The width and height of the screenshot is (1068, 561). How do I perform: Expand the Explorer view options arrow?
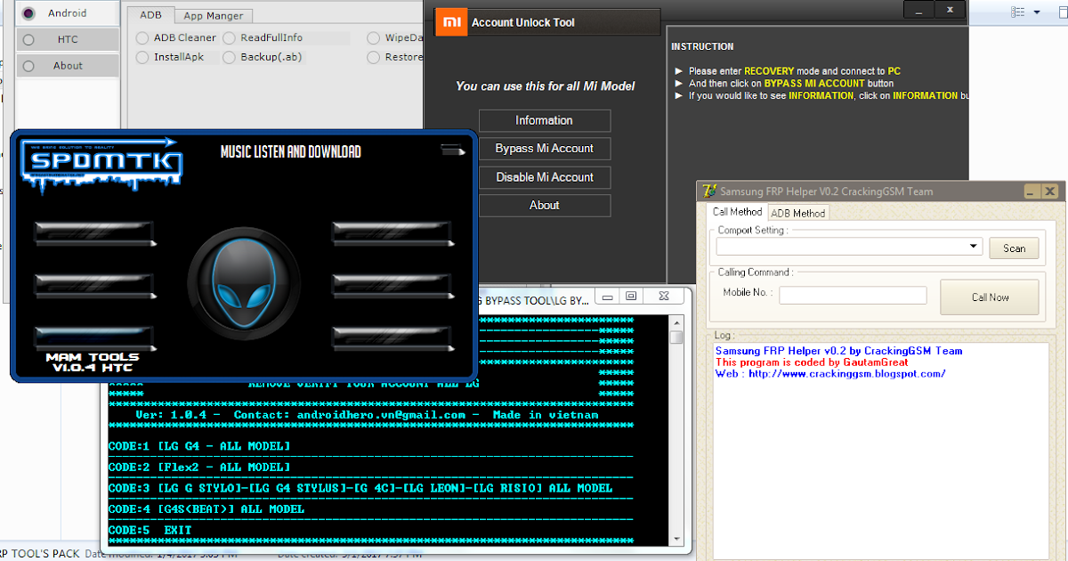point(1039,12)
